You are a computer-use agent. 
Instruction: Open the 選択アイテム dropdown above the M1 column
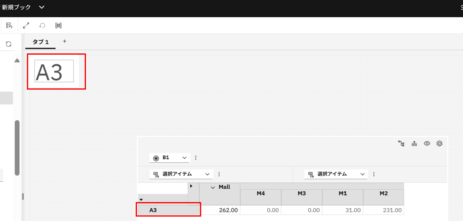pyautogui.click(x=336, y=174)
